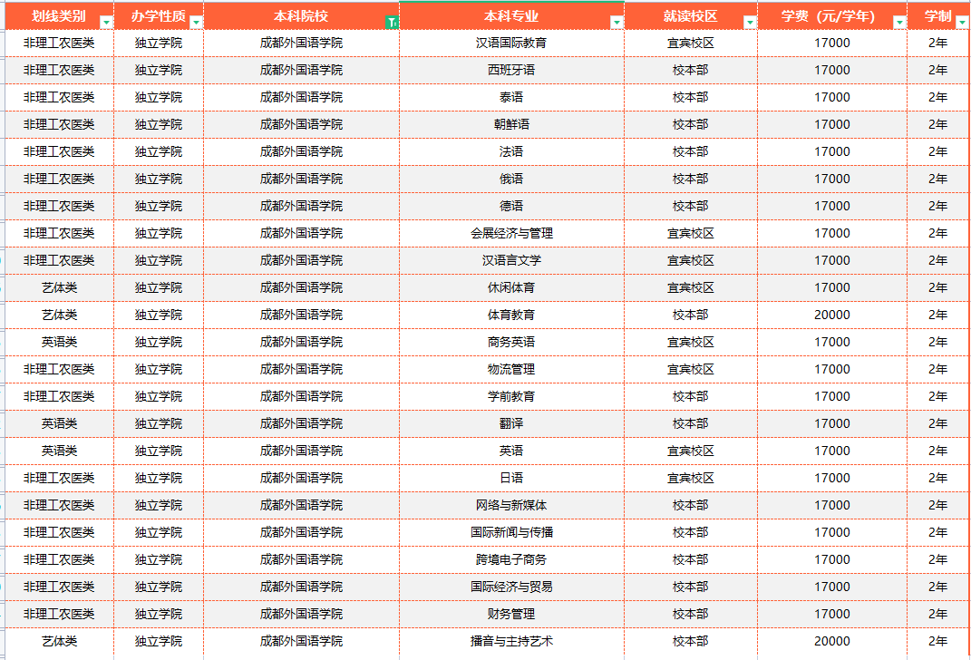Click the 20000 tuition in 体育教育 row
Viewport: 971px width, 660px height.
pyautogui.click(x=831, y=315)
